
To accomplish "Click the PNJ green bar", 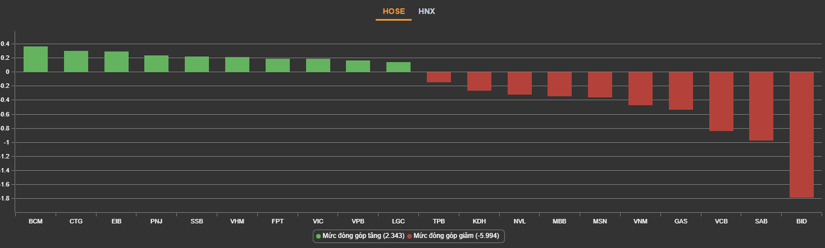I will pyautogui.click(x=157, y=64).
